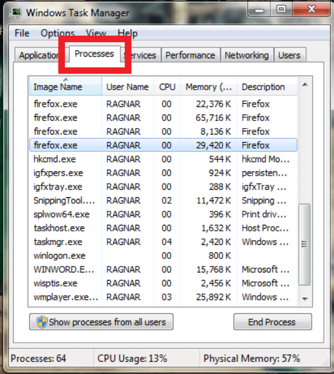Viewport: 334px width, 374px height.
Task: Click the End Process button
Action: pyautogui.click(x=272, y=322)
